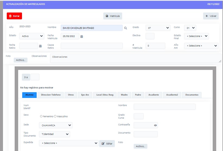
Task: Go back using the Volver button
Action: (211, 16)
